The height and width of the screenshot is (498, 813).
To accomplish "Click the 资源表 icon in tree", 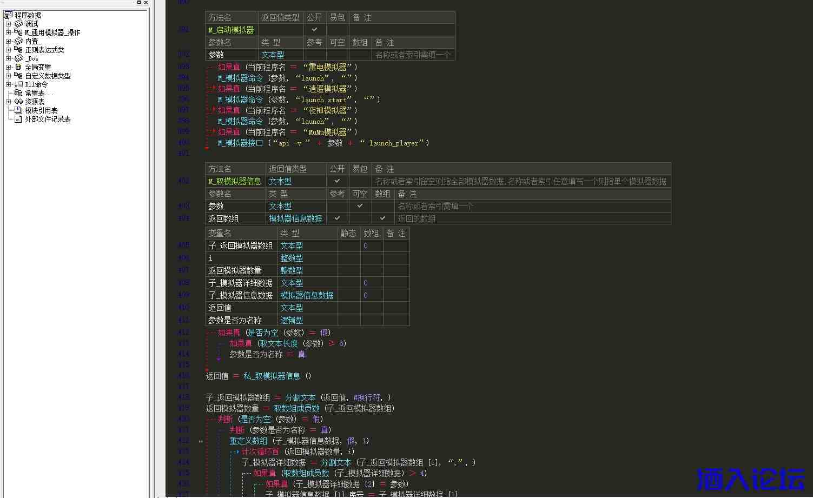I will (x=18, y=102).
